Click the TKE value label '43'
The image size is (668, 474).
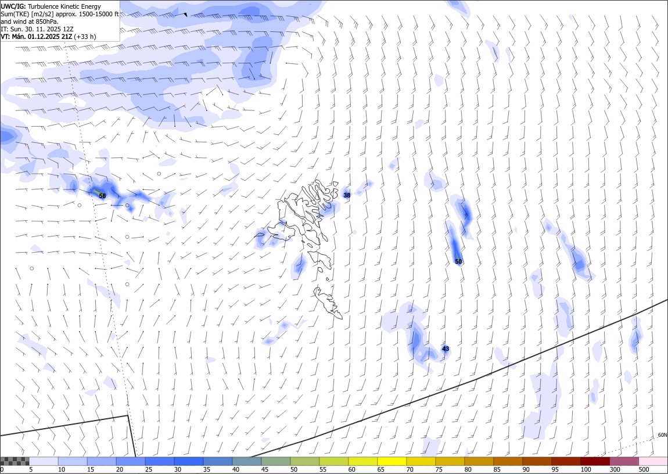pos(446,349)
